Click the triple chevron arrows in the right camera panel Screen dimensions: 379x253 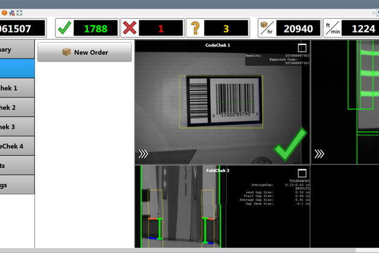point(319,154)
